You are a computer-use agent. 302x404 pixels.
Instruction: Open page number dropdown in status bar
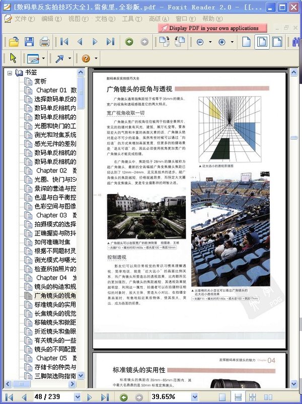78,397
